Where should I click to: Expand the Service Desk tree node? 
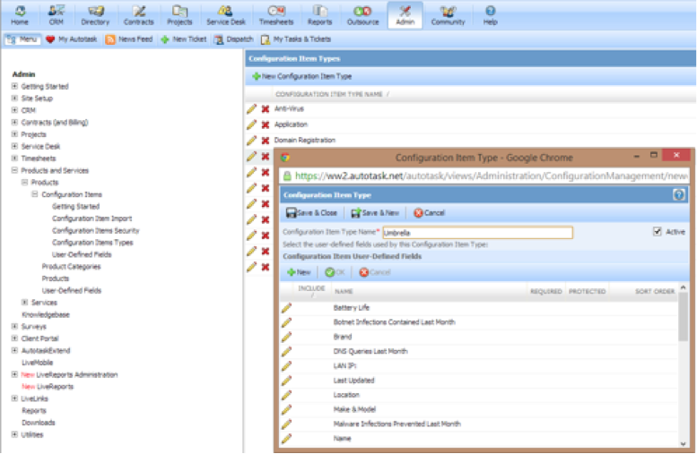click(x=14, y=146)
